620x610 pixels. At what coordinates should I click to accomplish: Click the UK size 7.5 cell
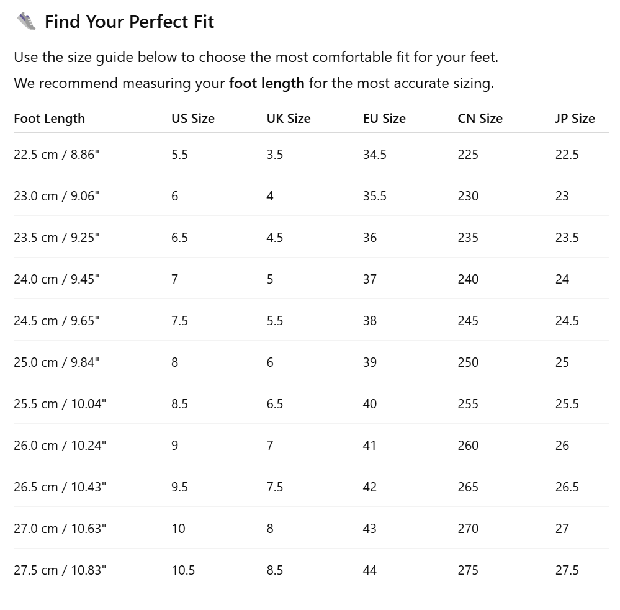point(275,487)
